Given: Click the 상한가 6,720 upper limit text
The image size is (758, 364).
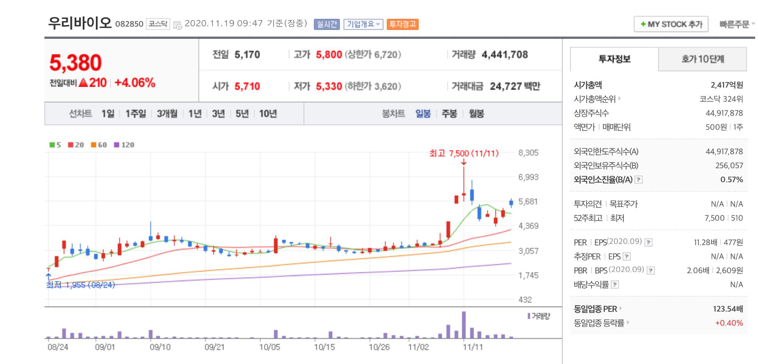Looking at the screenshot, I should (x=373, y=55).
